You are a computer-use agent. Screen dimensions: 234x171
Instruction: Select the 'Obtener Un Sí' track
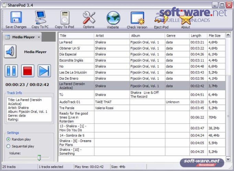click(x=142, y=48)
